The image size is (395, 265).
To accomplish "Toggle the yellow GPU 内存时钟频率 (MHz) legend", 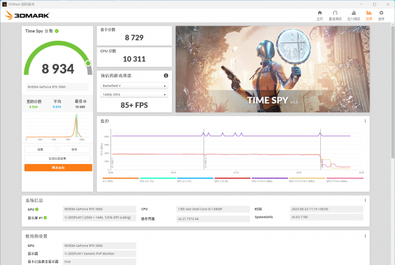I will [x=307, y=180].
